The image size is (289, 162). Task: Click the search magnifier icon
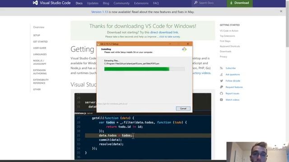pos(196,3)
